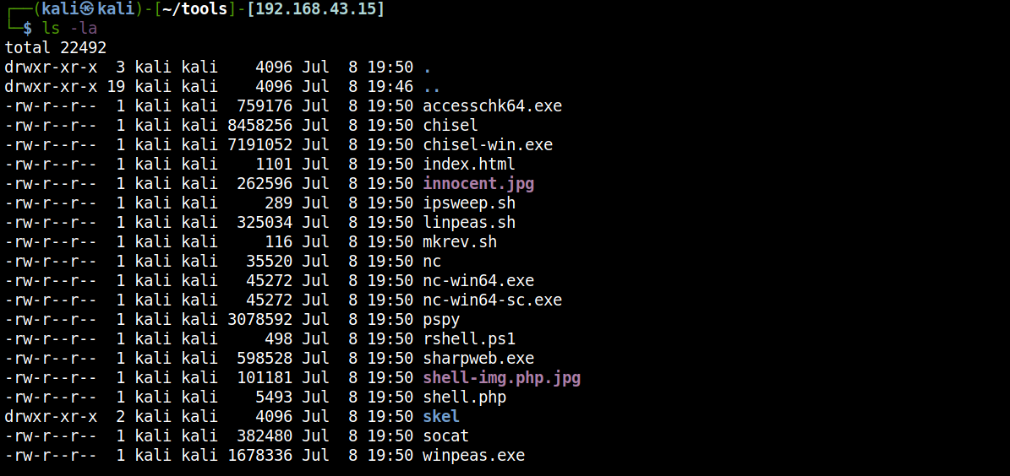Screen dimensions: 1010x476
Task: Select the chisel-win.exe file entry
Action: pos(488,145)
